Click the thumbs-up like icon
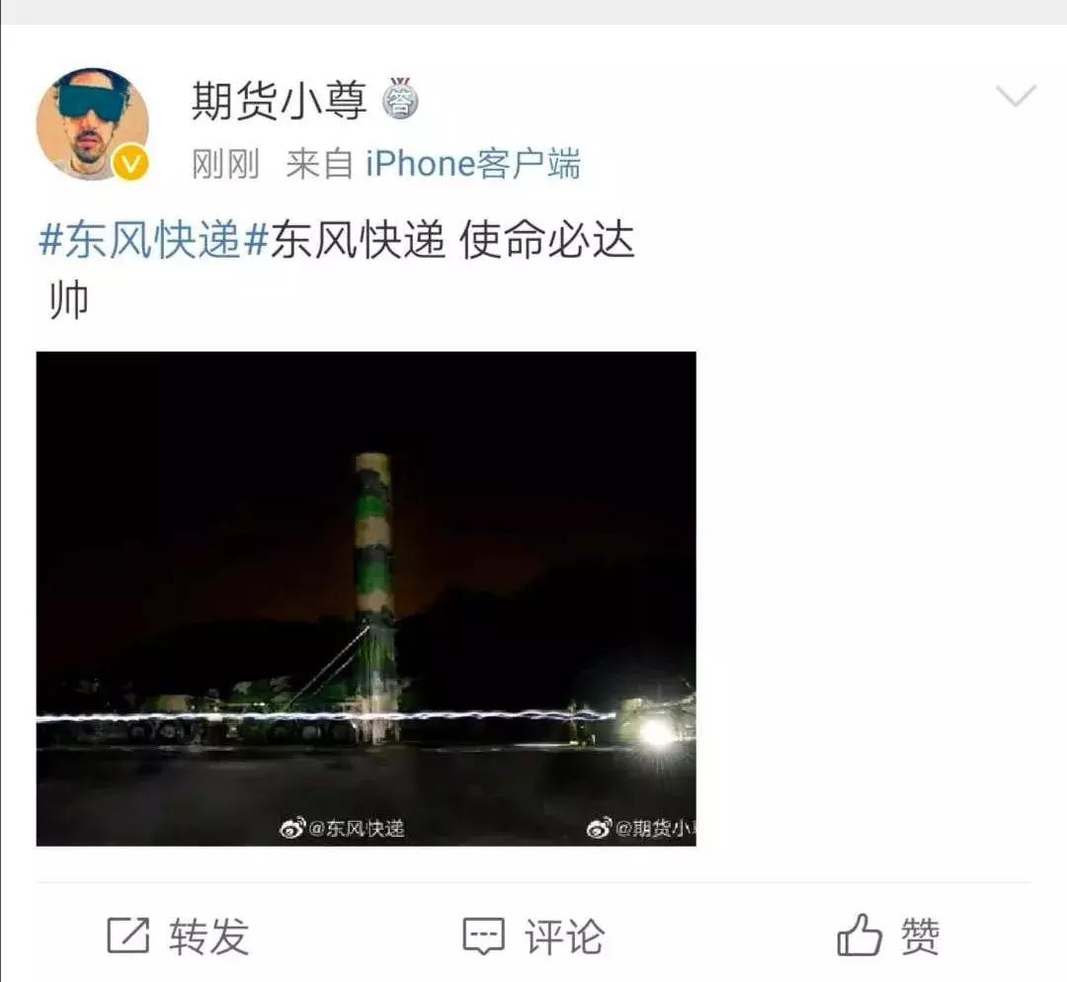Image resolution: width=1067 pixels, height=982 pixels. coord(860,935)
